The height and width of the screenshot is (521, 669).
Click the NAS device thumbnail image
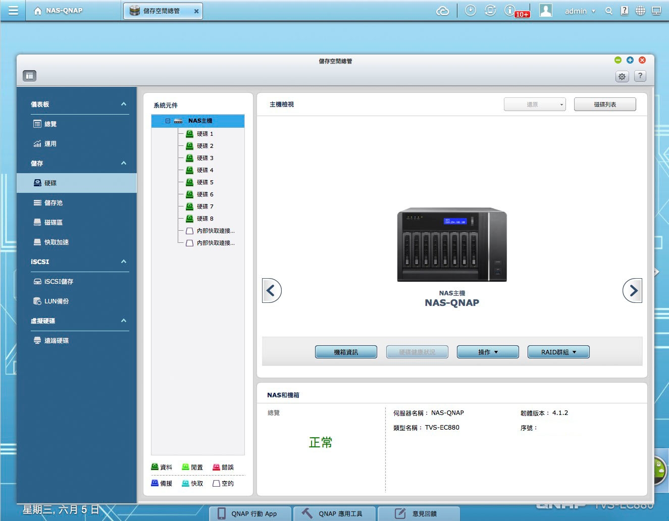(x=452, y=244)
